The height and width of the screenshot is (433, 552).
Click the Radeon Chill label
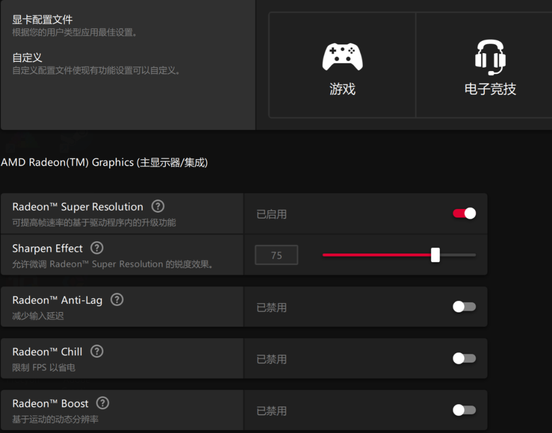47,352
